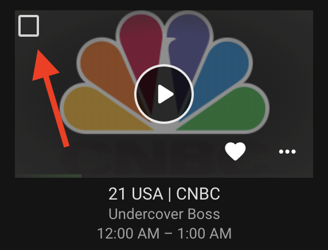Favorite the channel with the heart icon
The image size is (328, 250).
(235, 151)
